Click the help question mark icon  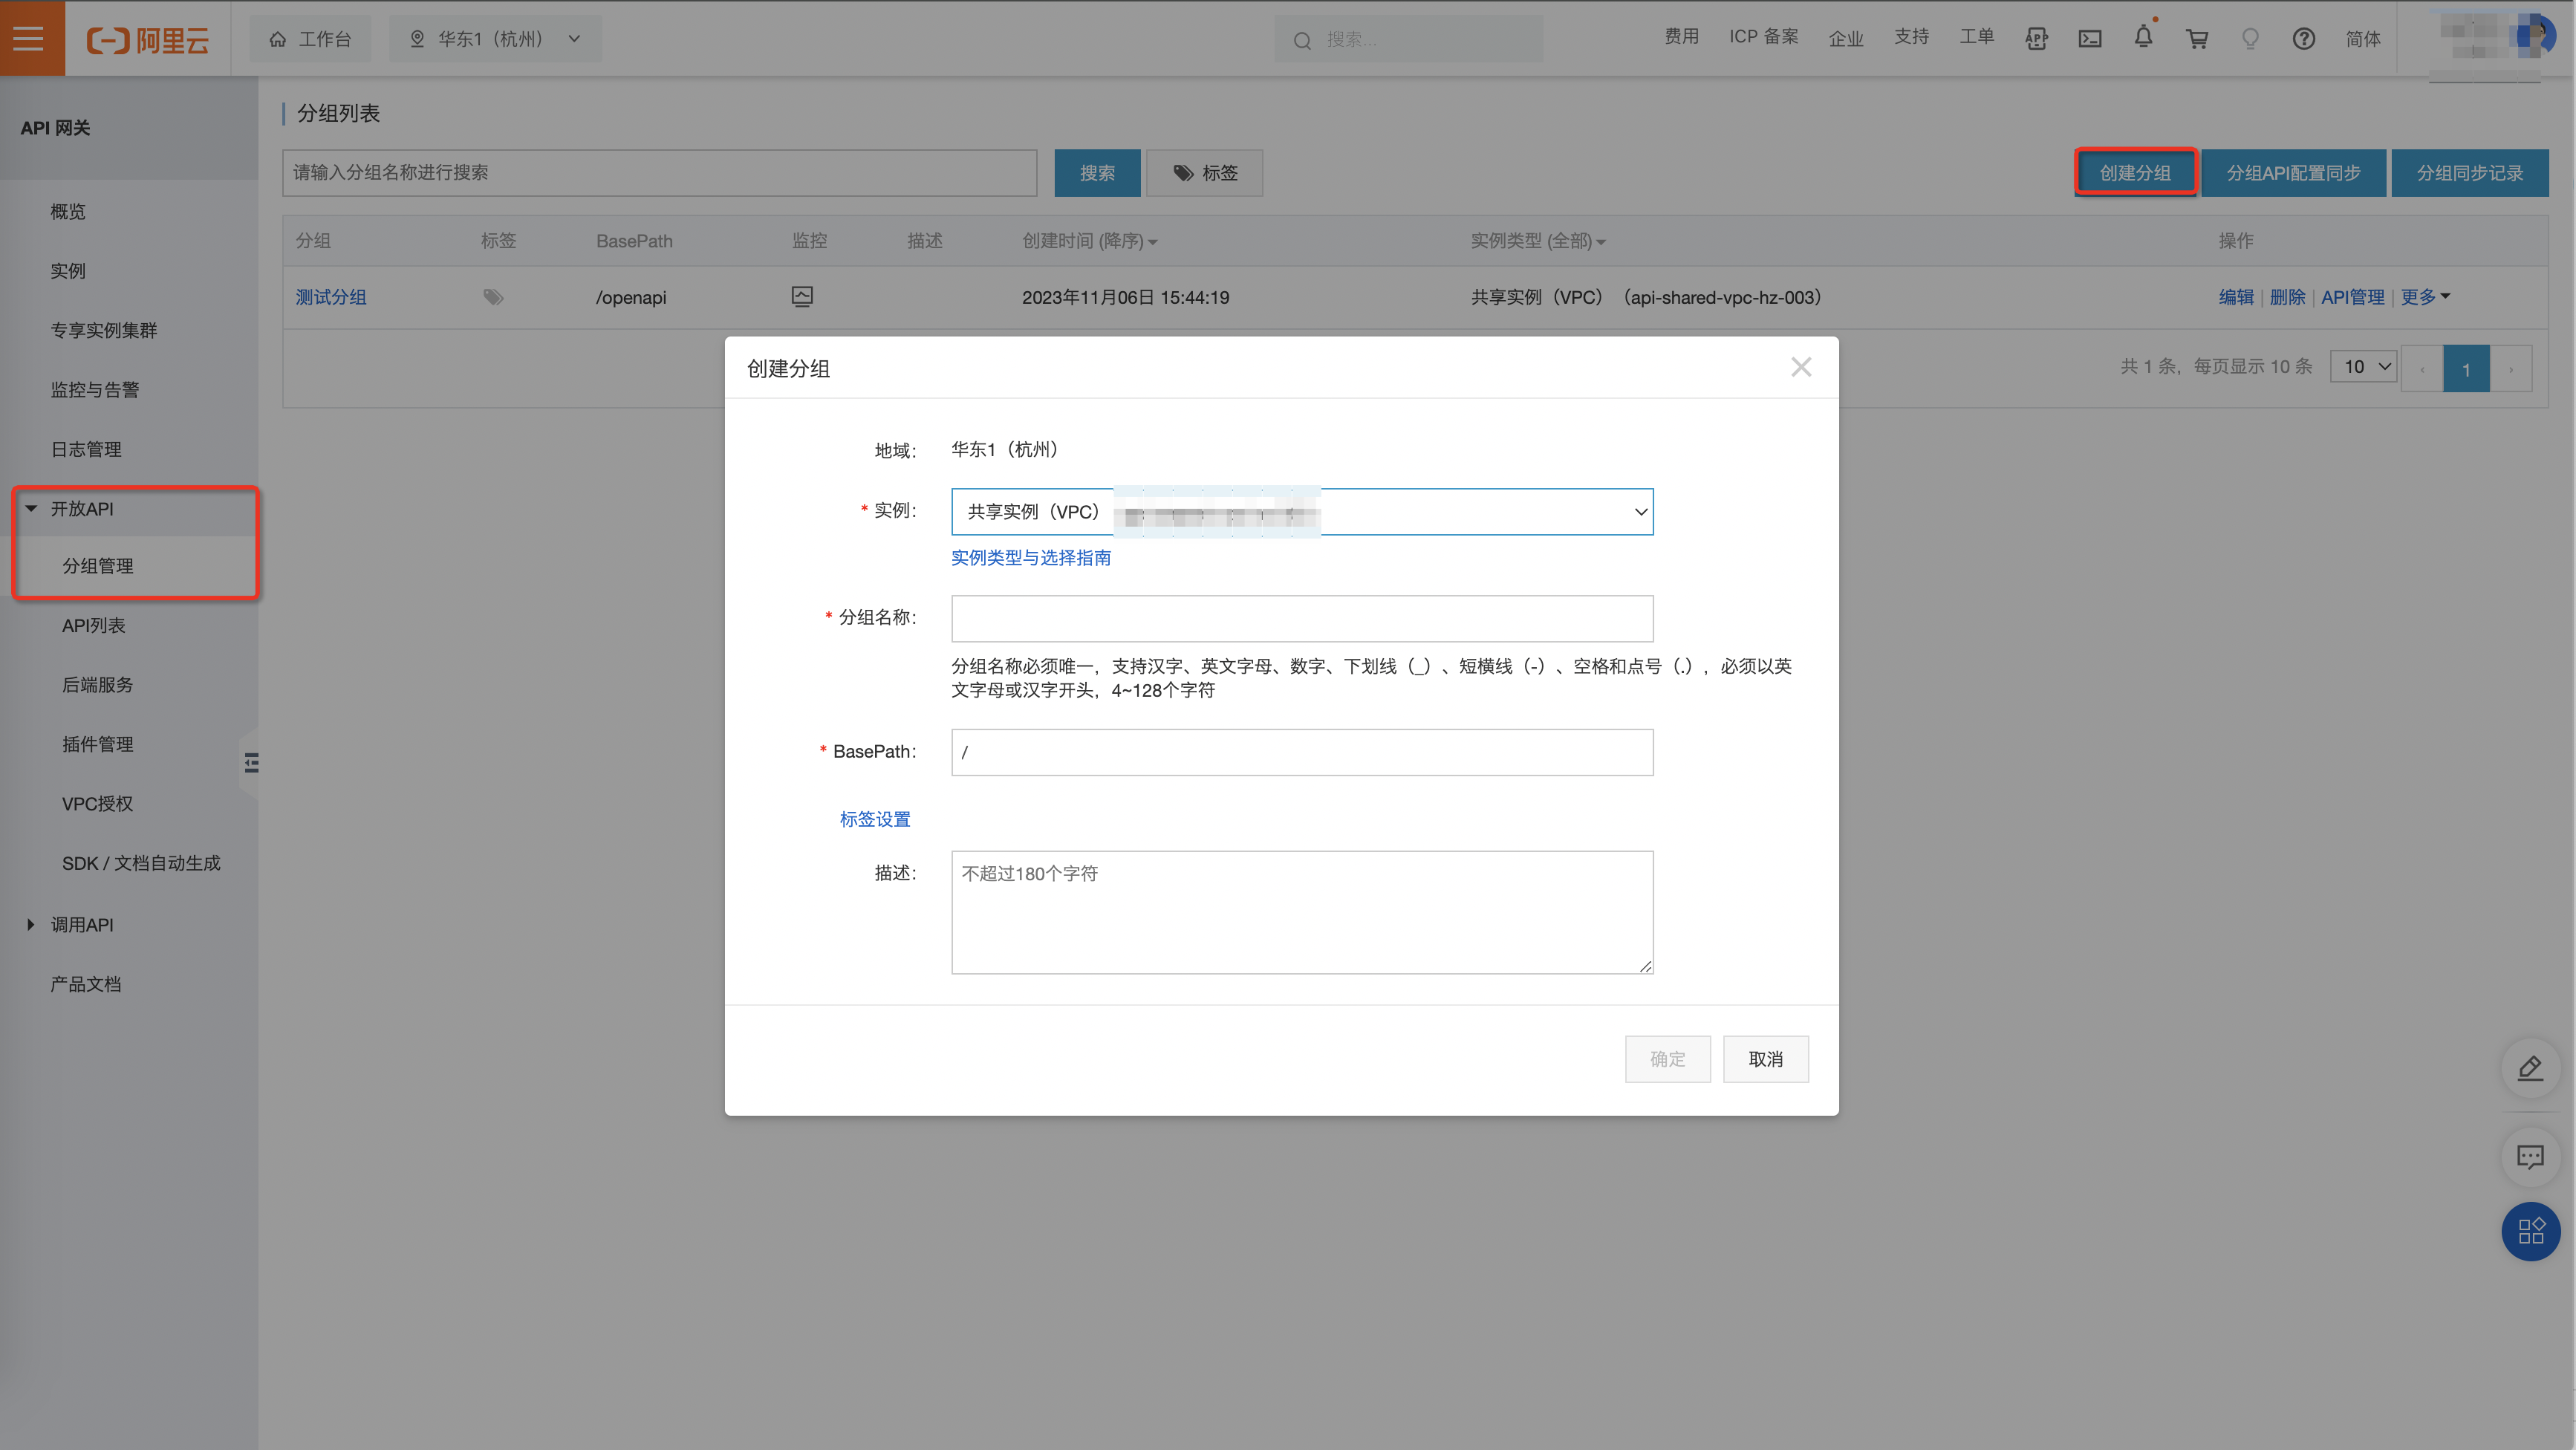2304,39
